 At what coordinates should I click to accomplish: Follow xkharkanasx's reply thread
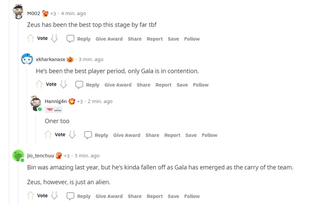click(x=201, y=85)
